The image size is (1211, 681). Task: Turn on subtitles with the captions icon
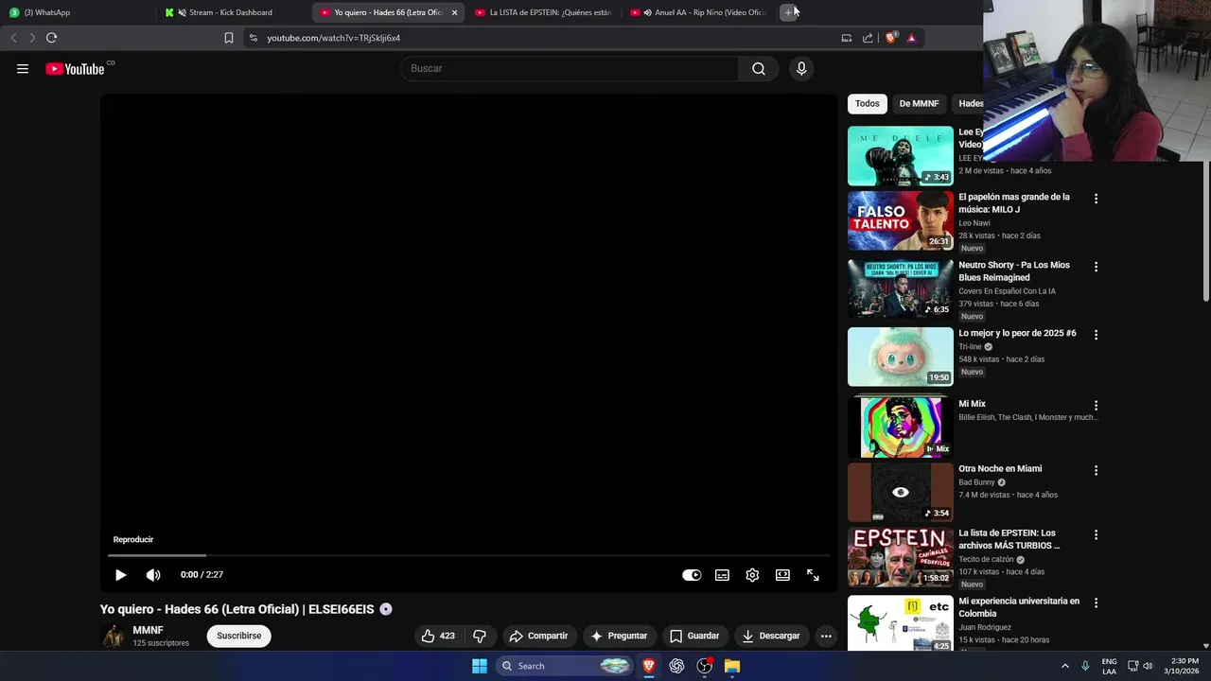(x=722, y=574)
